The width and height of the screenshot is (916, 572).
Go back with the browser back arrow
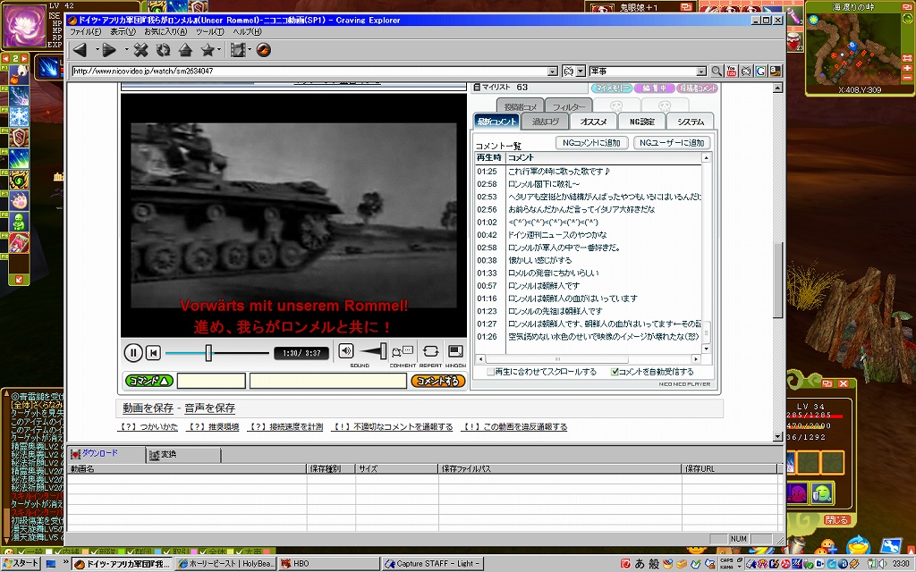click(80, 50)
